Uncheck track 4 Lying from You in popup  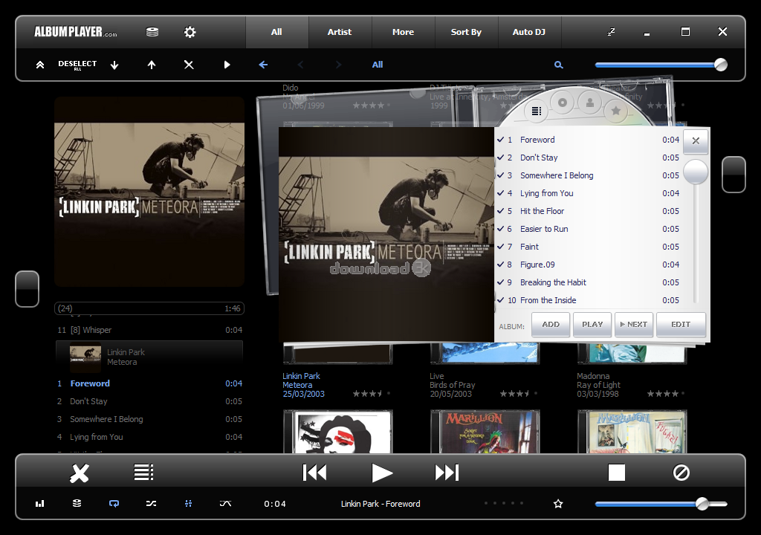coord(501,193)
